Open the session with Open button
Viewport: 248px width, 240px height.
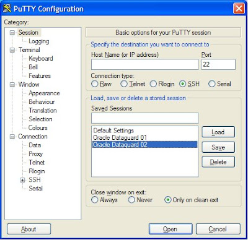coord(170,229)
